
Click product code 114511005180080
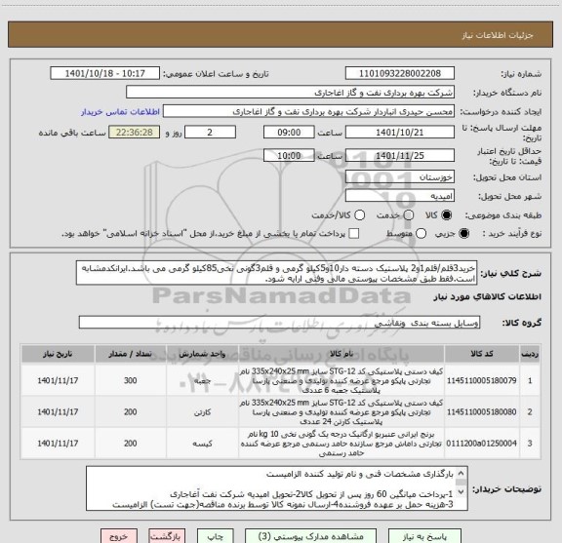481,412
